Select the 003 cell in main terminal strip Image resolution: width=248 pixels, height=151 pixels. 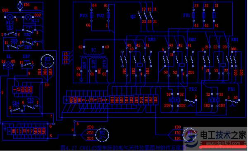pyautogui.click(x=71, y=100)
